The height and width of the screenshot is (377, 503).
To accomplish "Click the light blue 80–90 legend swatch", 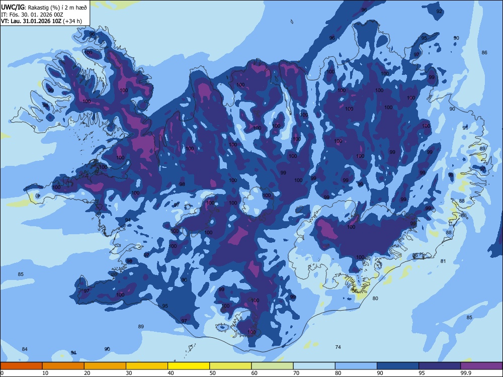I will pos(356,366).
